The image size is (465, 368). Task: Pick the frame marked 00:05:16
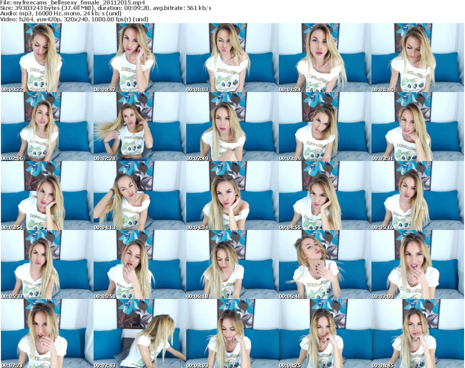coord(418,196)
